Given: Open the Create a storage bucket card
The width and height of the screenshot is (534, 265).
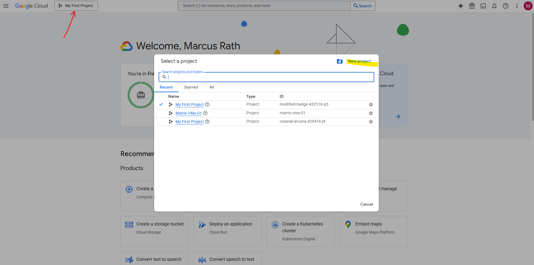Looking at the screenshot, I should click(155, 231).
